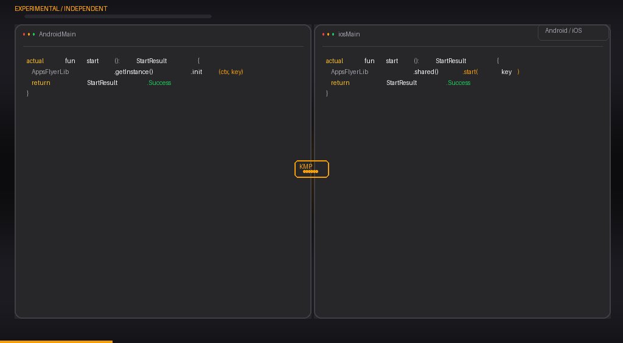Image resolution: width=623 pixels, height=343 pixels.
Task: Click 'return' keyword in AndroidMain code
Action: click(x=41, y=83)
